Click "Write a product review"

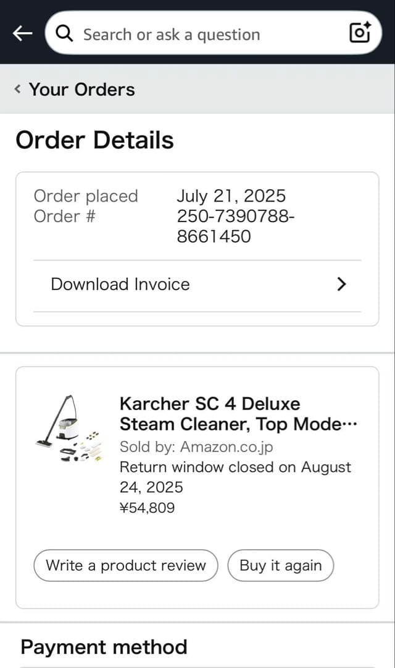125,565
